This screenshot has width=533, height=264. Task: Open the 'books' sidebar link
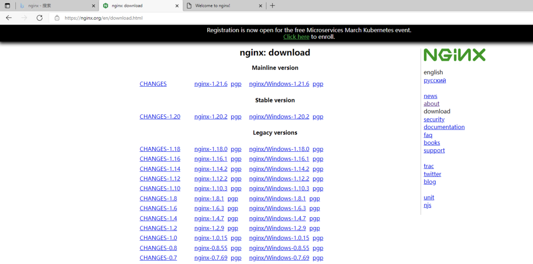(x=432, y=142)
